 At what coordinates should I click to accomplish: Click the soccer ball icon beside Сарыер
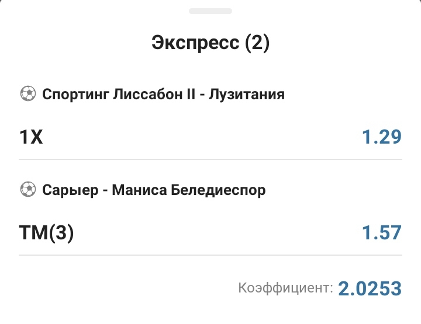tap(27, 190)
